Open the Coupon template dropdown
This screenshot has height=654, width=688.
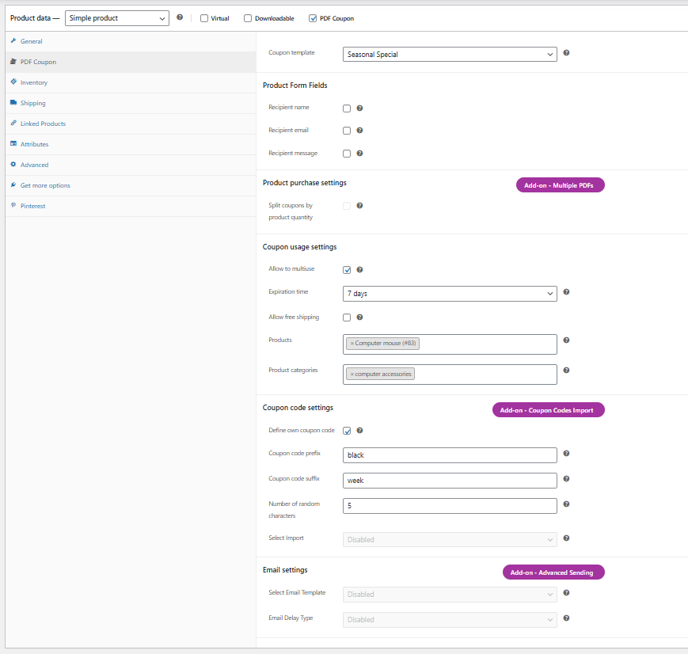[x=449, y=55]
